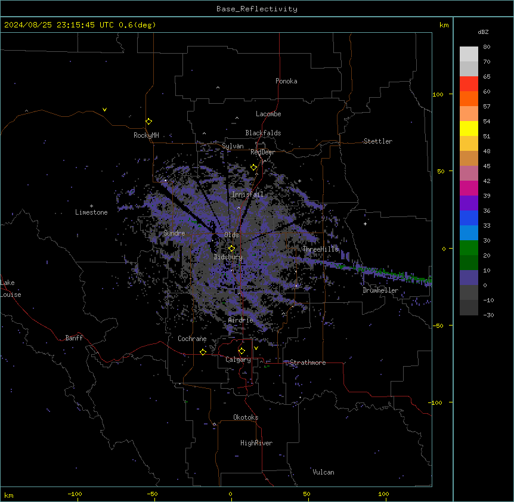Click the Cochrane town label
The width and height of the screenshot is (514, 502).
(x=192, y=339)
